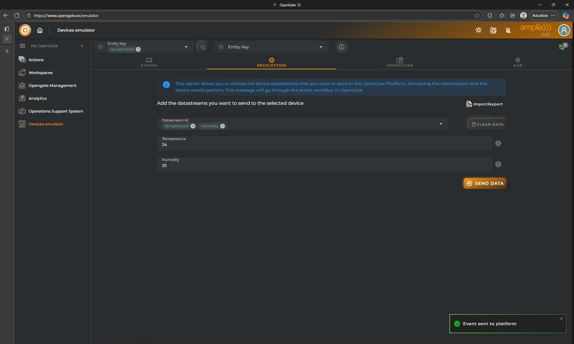Expand the Datastream Id dropdown

click(441, 124)
